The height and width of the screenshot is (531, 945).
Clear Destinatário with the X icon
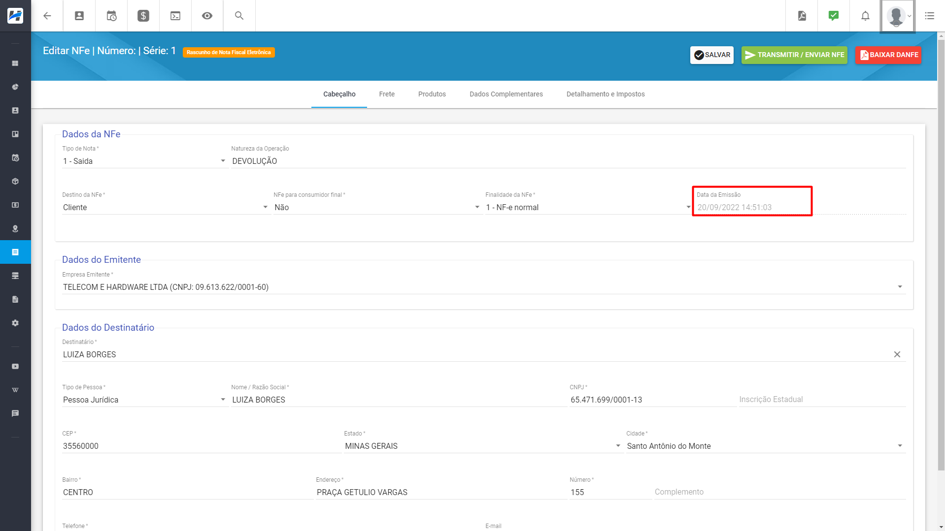897,354
